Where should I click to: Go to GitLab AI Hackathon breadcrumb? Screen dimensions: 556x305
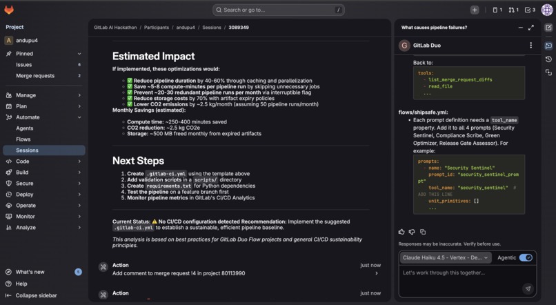[115, 28]
